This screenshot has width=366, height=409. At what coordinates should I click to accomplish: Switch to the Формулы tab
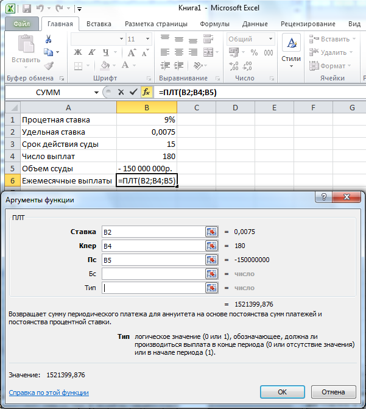coord(214,24)
